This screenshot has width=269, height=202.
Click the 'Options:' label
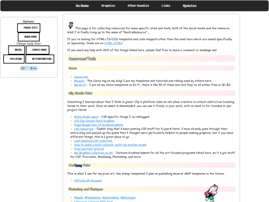coord(29,21)
